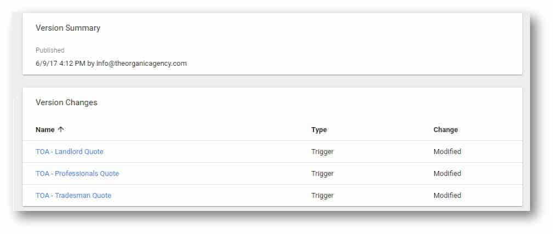553x234 pixels.
Task: Open the TOA - Tradesman Quote link
Action: (x=73, y=196)
